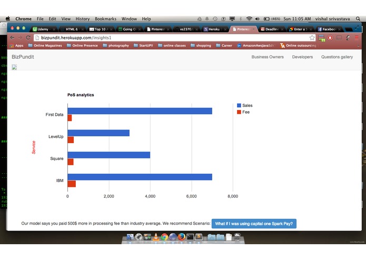Click the red Fee legend swatch
The image size is (366, 260).
point(239,112)
